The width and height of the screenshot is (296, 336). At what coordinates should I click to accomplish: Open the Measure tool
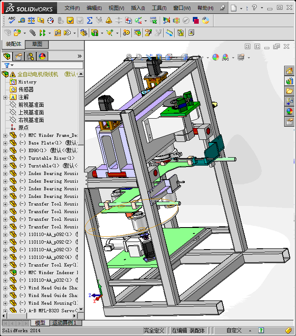[22, 20]
